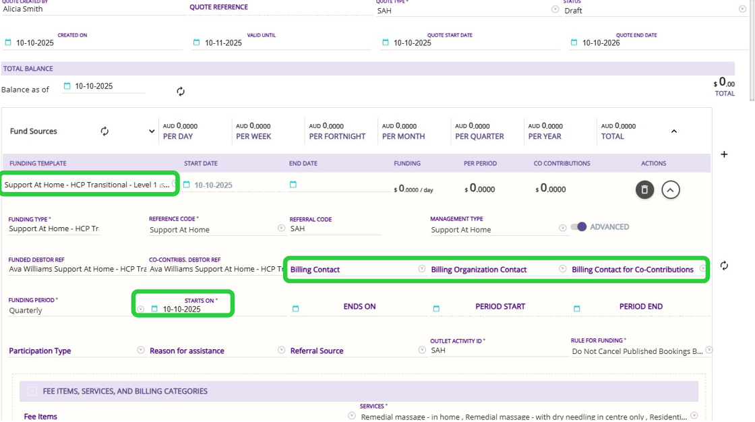Open the Quote End Date calendar icon

tap(574, 42)
